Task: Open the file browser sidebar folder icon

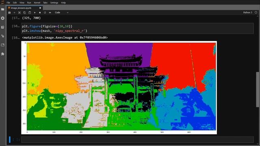Action: pyautogui.click(x=3, y=9)
